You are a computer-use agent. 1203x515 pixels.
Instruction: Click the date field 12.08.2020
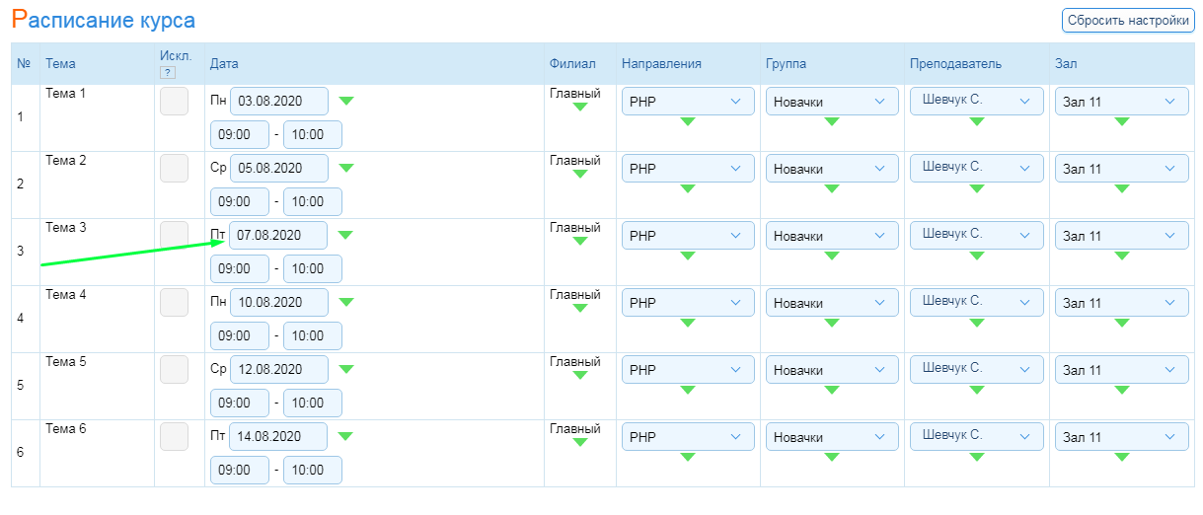tap(279, 370)
